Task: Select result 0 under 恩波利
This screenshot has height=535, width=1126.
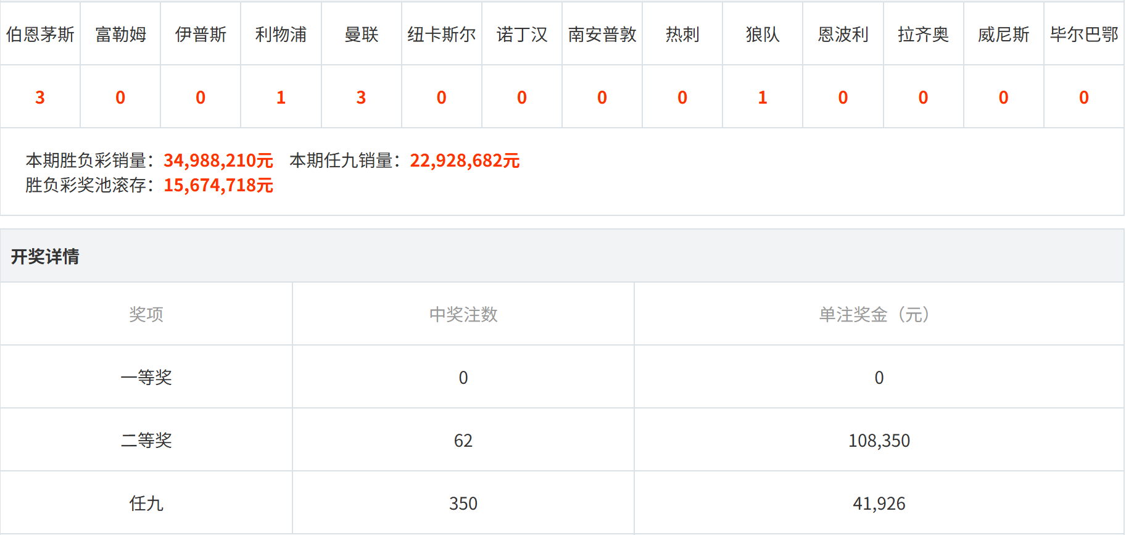Action: 843,97
